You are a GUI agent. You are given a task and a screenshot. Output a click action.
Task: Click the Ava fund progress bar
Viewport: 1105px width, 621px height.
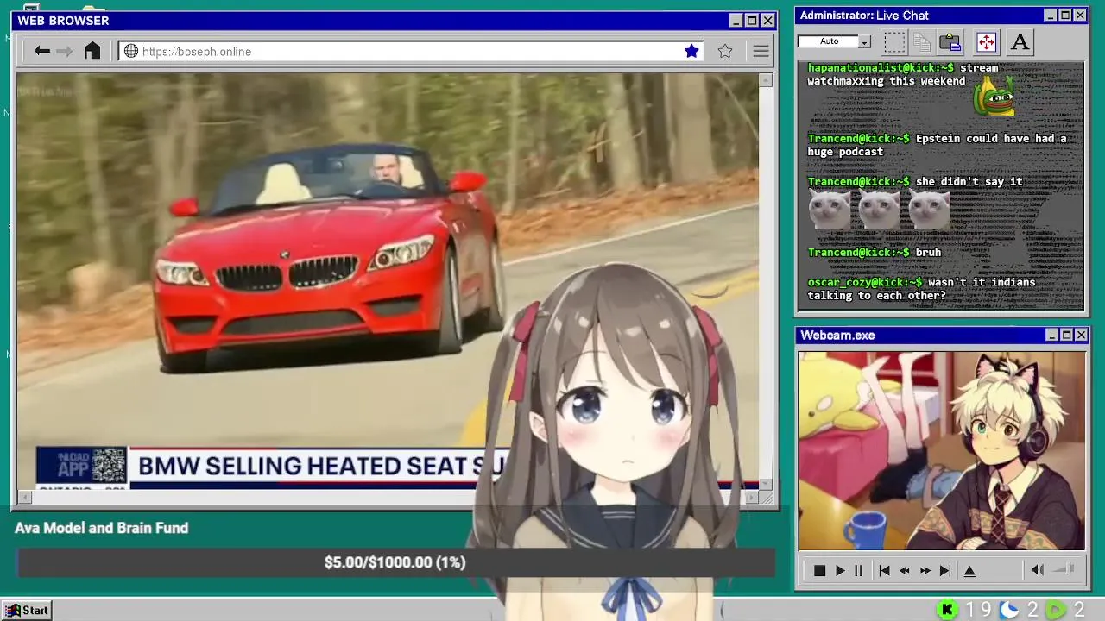pos(395,562)
